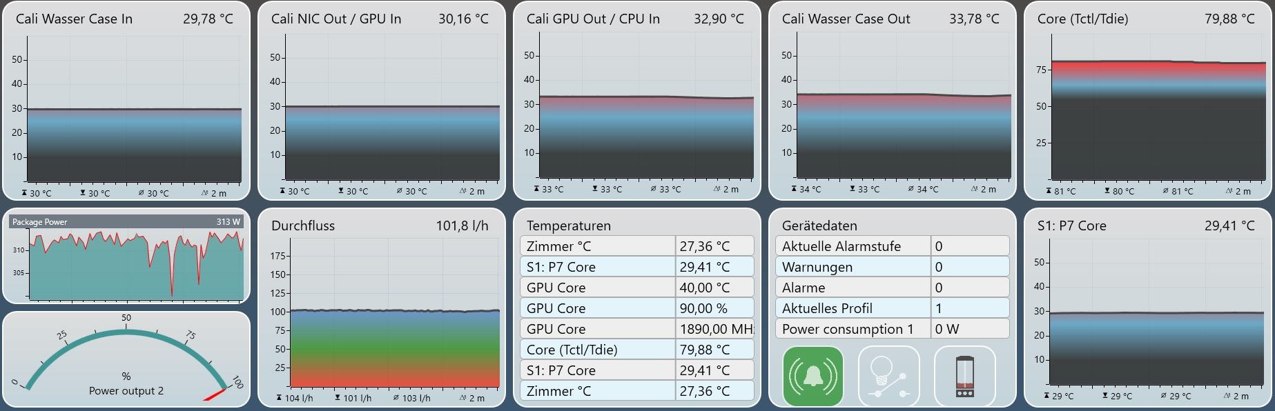Click the Core (Tctl/Tdie) chart title
The height and width of the screenshot is (411, 1275).
(1082, 19)
